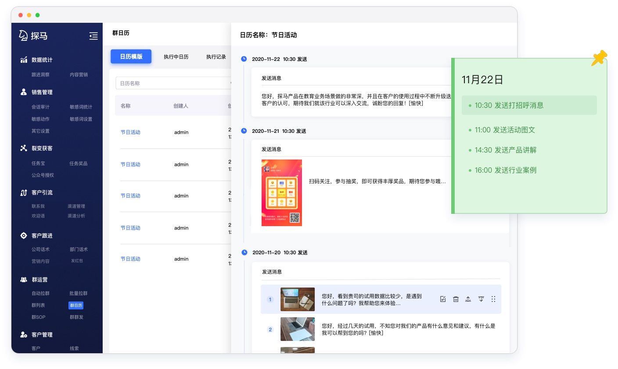Image resolution: width=618 pixels, height=369 pixels.
Task: Switch to the 执行中日历 tab
Action: (x=176, y=57)
